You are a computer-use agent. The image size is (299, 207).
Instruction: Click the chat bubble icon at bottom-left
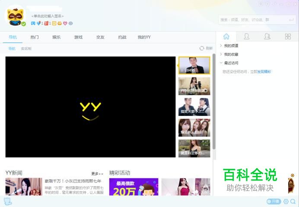click(x=8, y=201)
